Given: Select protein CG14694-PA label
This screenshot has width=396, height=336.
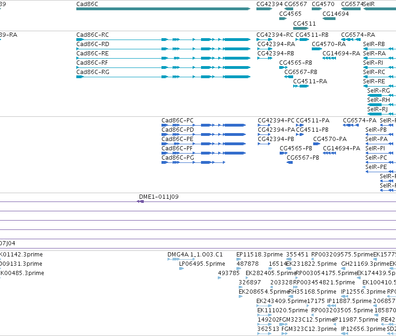Looking at the screenshot, I should coord(342,148).
